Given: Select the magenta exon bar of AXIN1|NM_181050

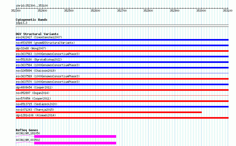Looking at the screenshot, I should tap(75, 136).
